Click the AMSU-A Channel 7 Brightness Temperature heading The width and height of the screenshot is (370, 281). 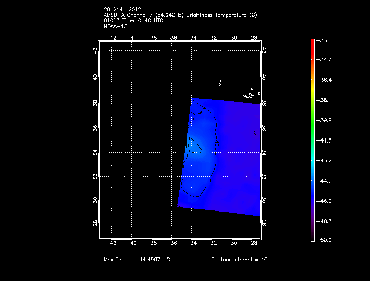point(180,15)
